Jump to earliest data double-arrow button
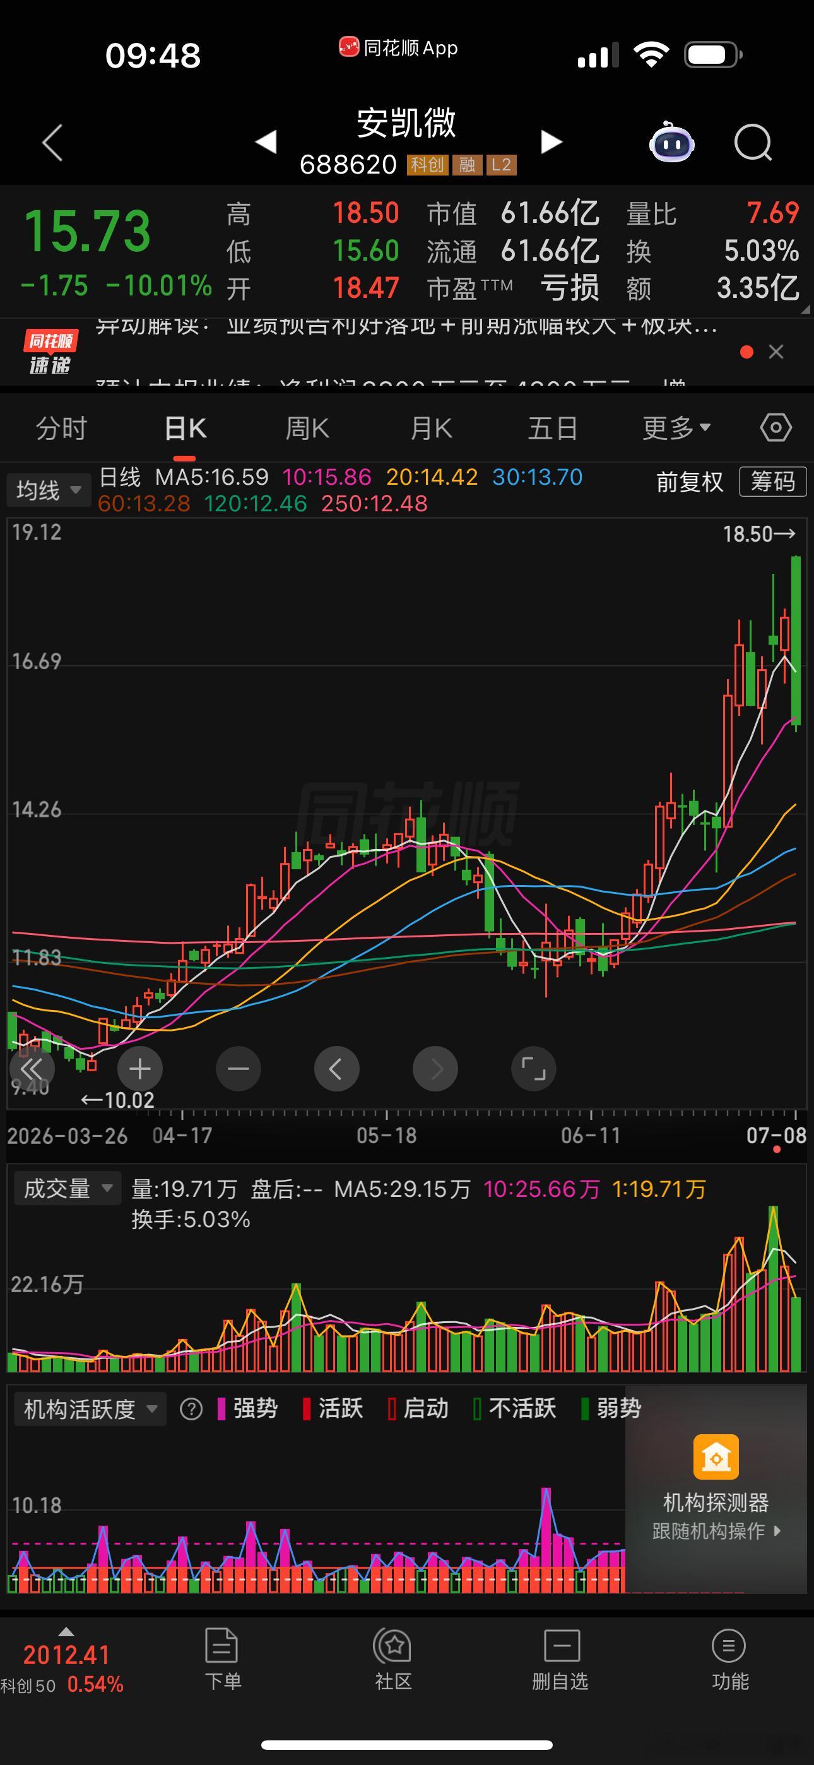The height and width of the screenshot is (1765, 814). (x=32, y=1068)
